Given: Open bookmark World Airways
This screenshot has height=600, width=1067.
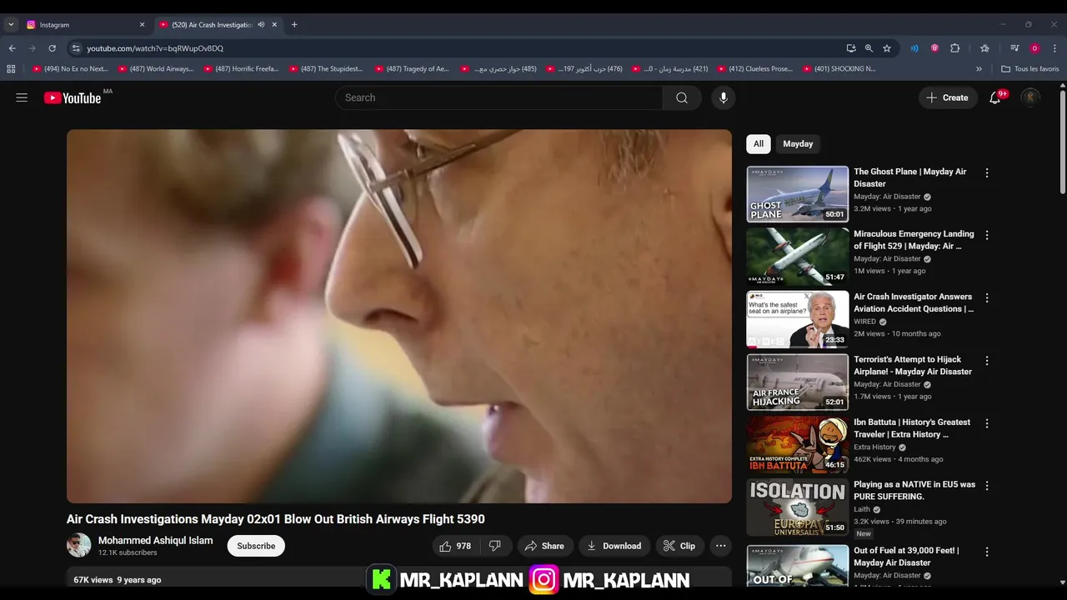Looking at the screenshot, I should pyautogui.click(x=156, y=69).
